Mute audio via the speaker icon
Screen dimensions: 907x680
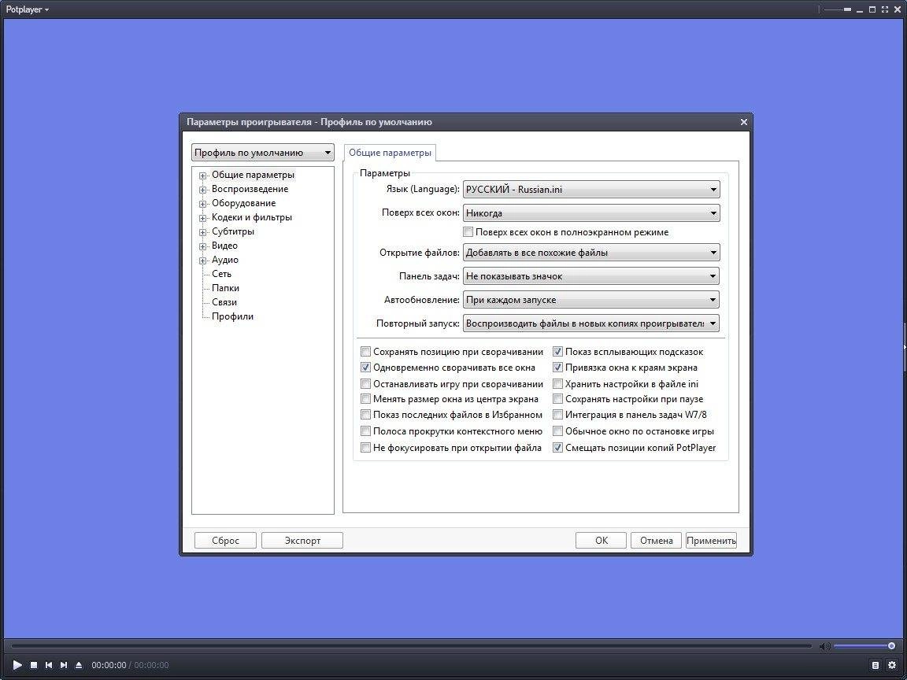click(x=825, y=646)
